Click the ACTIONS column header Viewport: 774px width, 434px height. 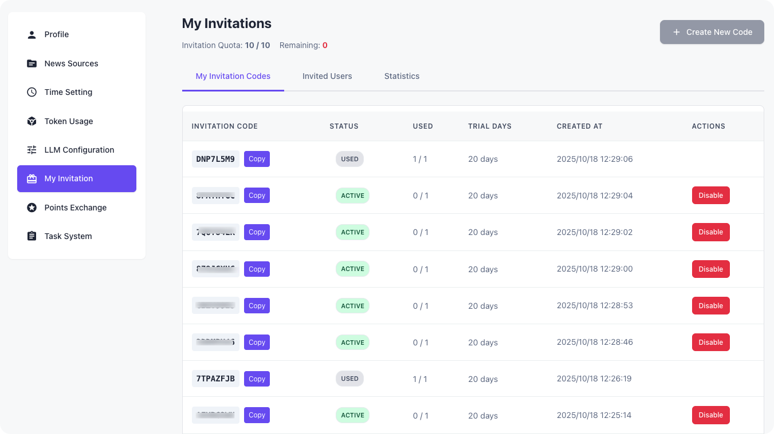click(x=709, y=126)
